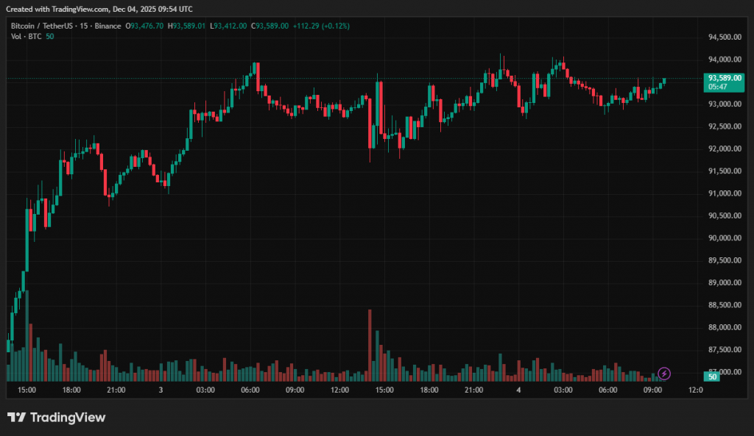
Task: Select date label 3 on the time axis
Action: pyautogui.click(x=161, y=390)
